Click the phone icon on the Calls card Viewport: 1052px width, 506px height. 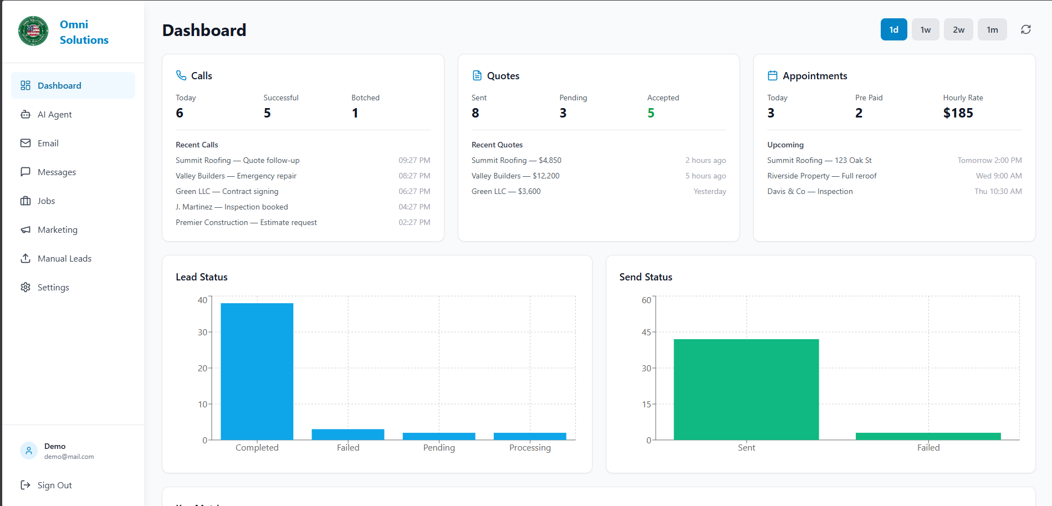coord(180,75)
